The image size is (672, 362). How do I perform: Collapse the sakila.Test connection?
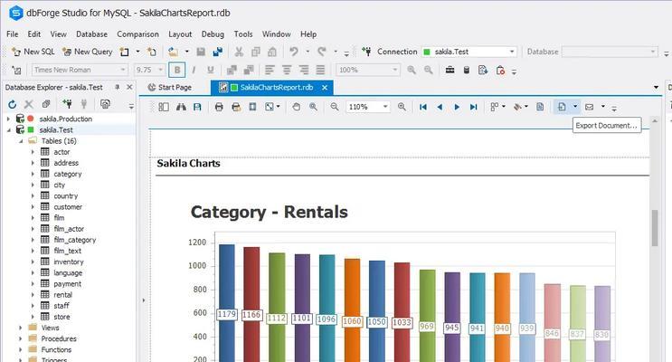point(8,129)
